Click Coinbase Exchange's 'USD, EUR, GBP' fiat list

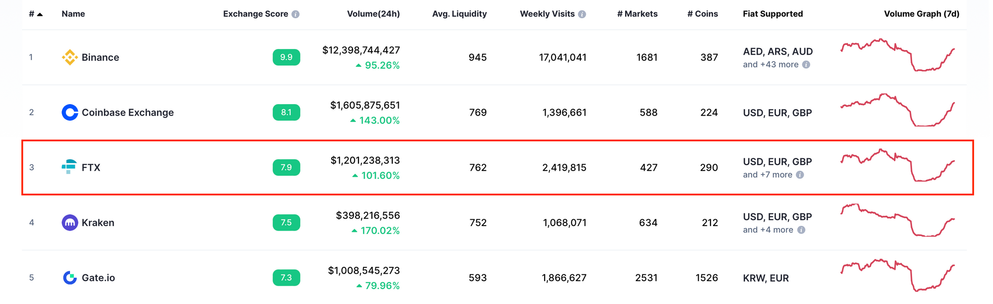tap(778, 113)
